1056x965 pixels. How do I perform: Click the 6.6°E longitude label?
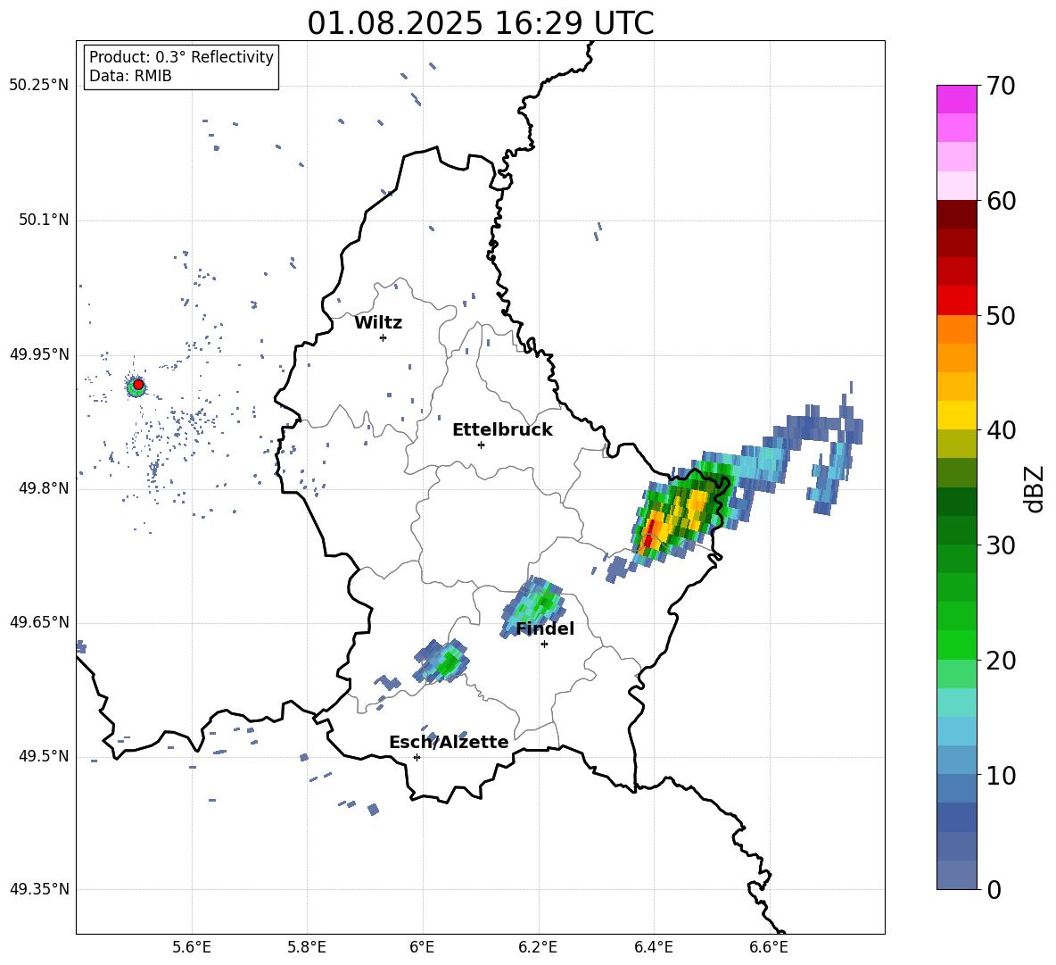point(769,948)
